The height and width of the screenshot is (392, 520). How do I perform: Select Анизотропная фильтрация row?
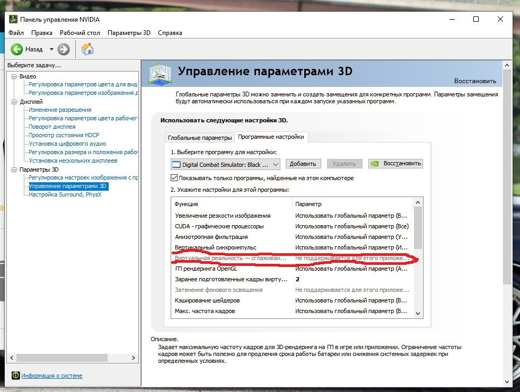[293, 237]
